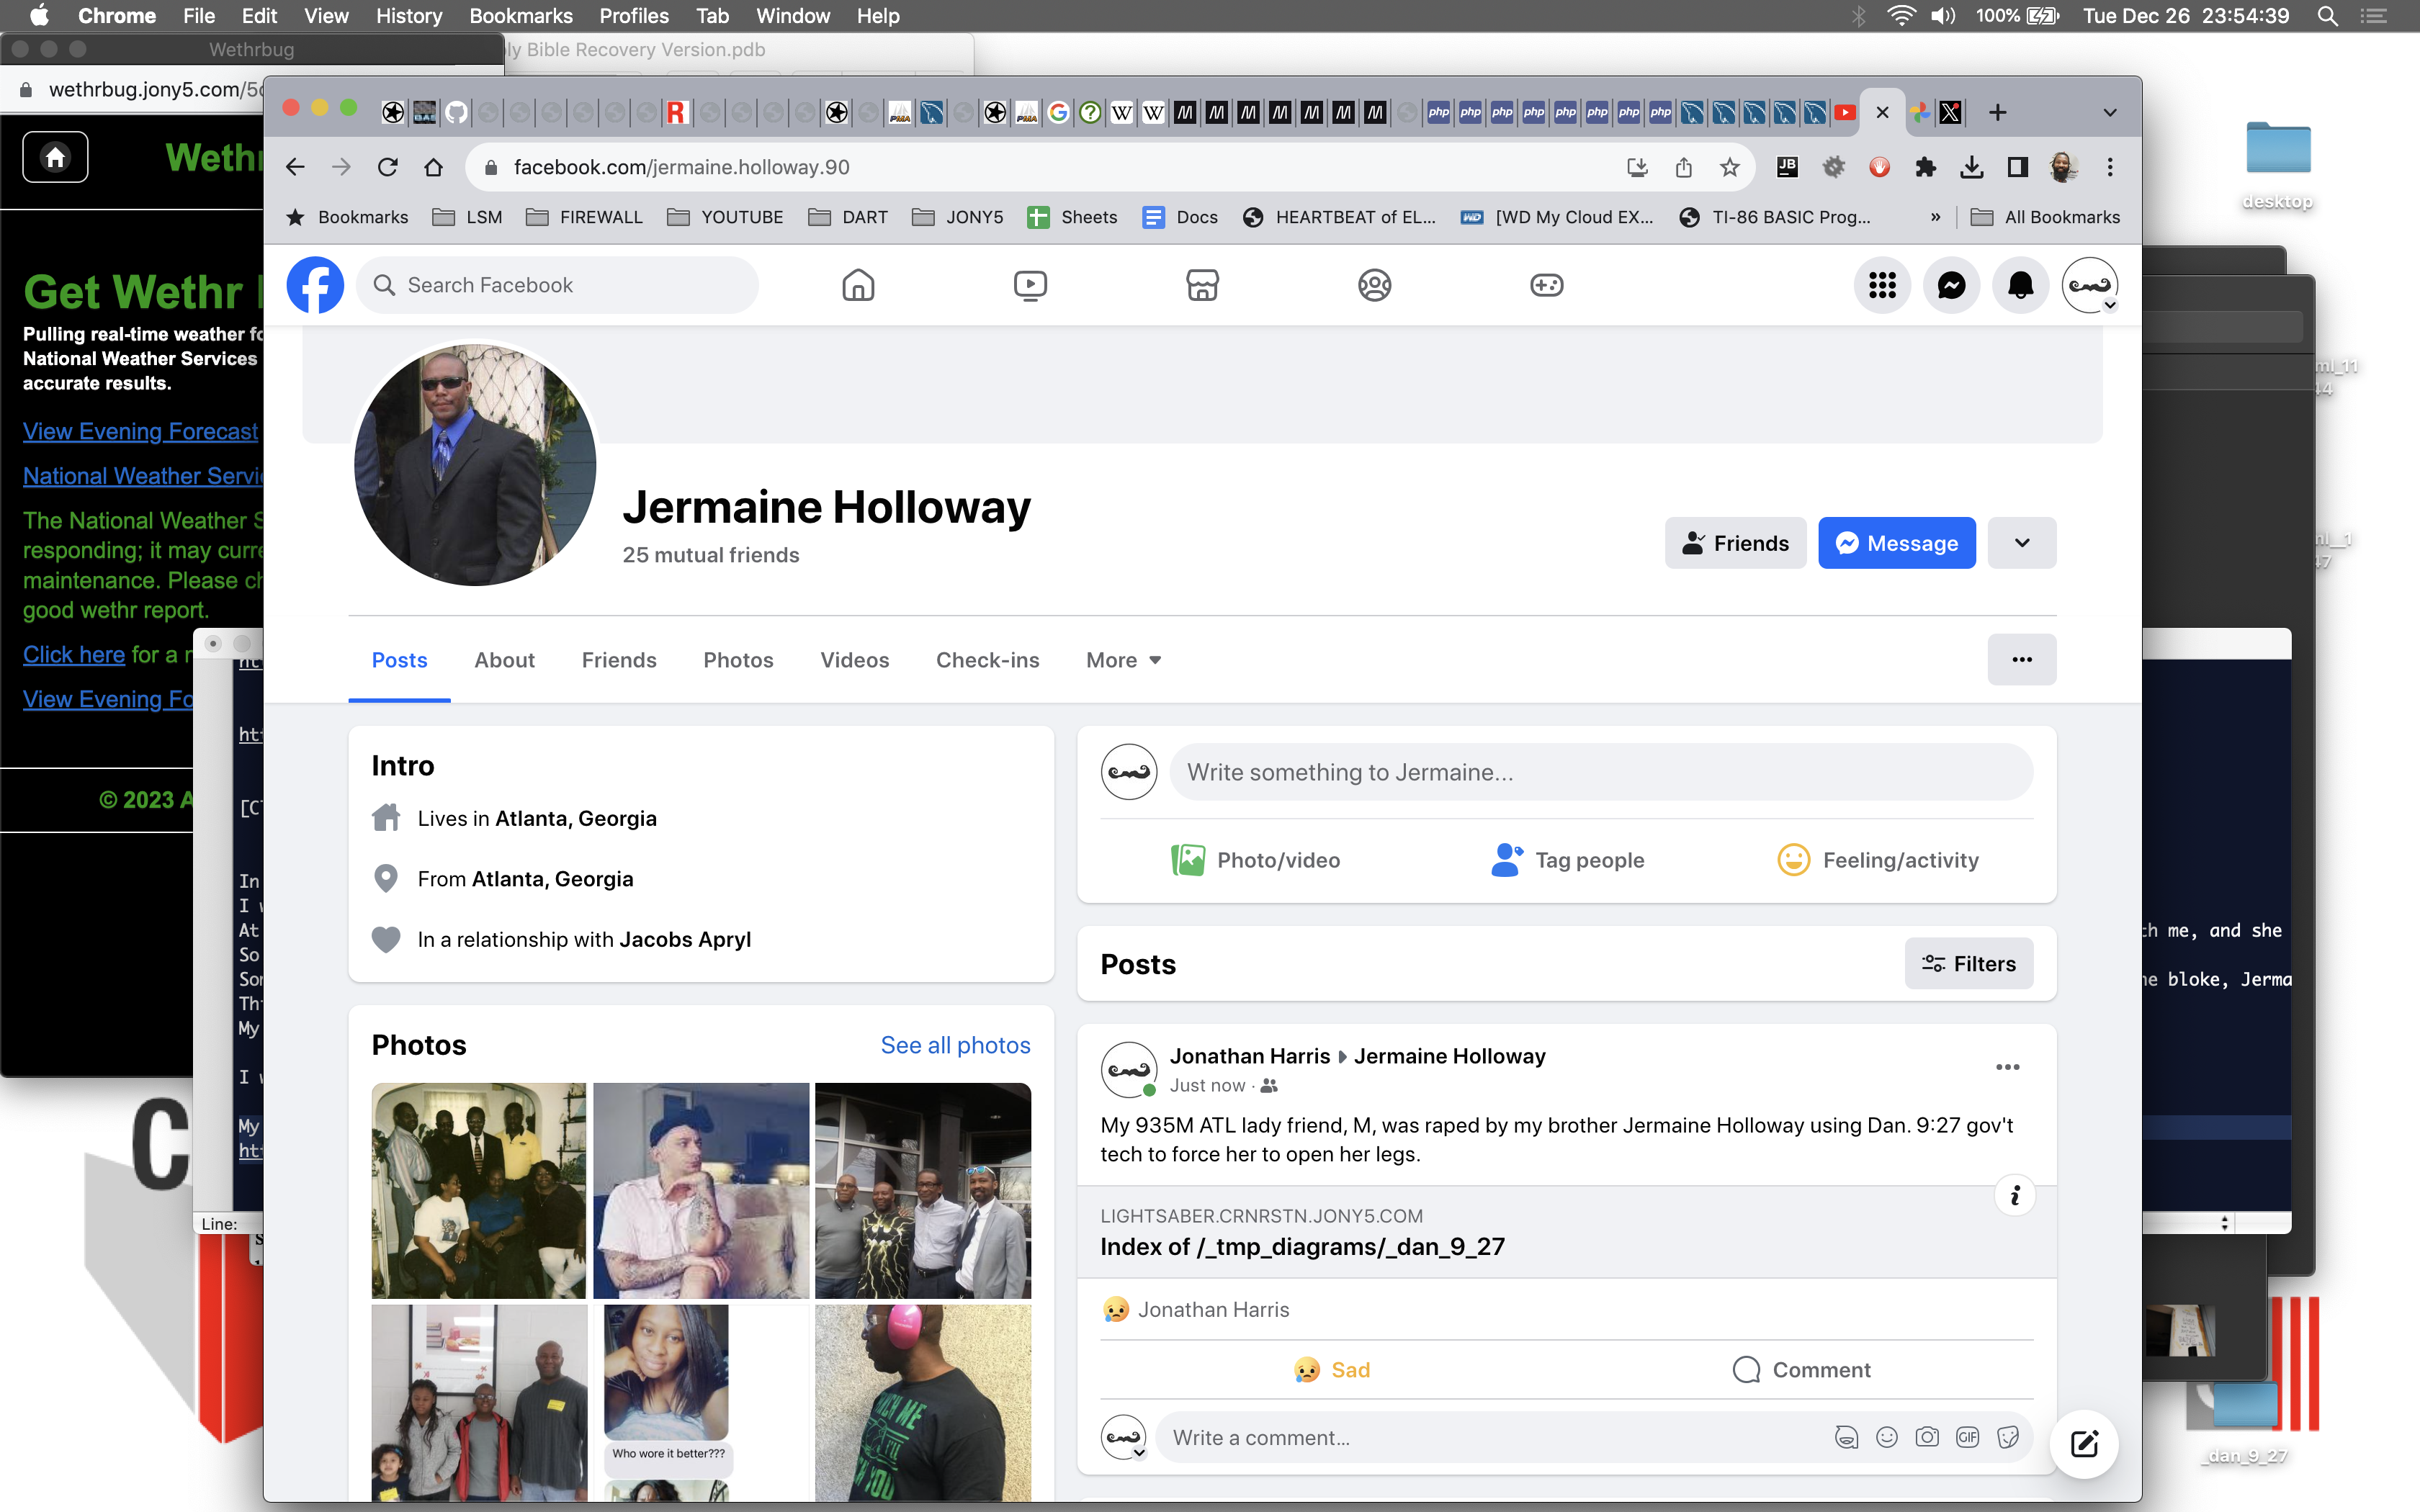Click the See all photos link
Viewport: 2420px width, 1512px height.
(955, 1045)
